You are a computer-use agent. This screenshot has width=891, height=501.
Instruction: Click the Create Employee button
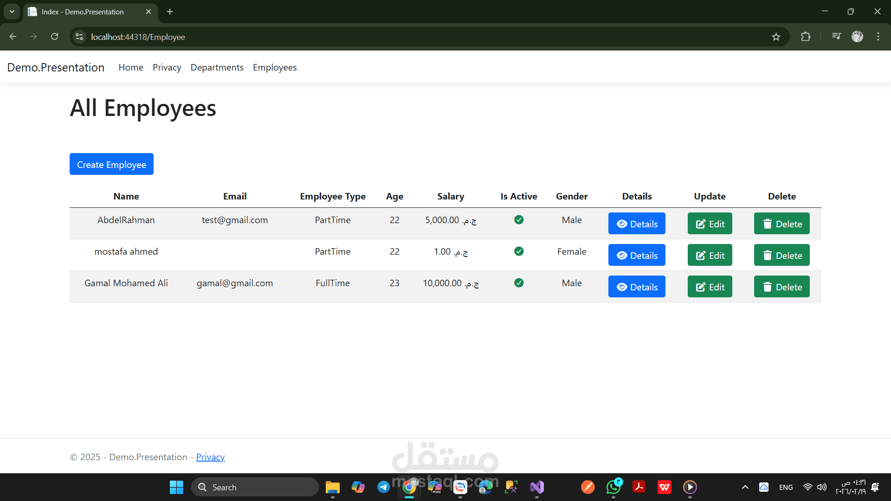(x=111, y=164)
